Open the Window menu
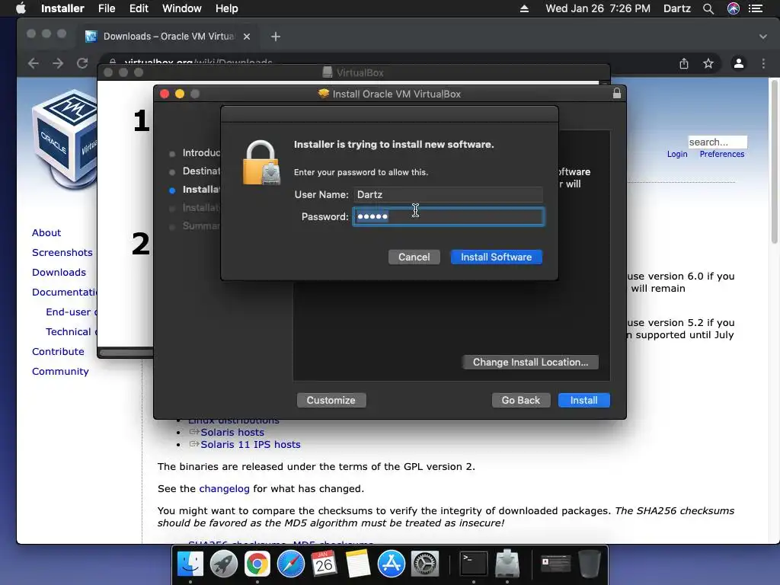This screenshot has width=780, height=585. (x=181, y=8)
